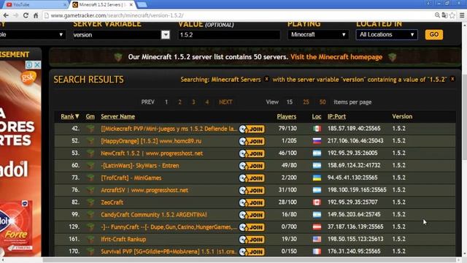Viewport: 467px width, 263px height.
Task: Switch to the YouTube browser tab
Action: 34,4
